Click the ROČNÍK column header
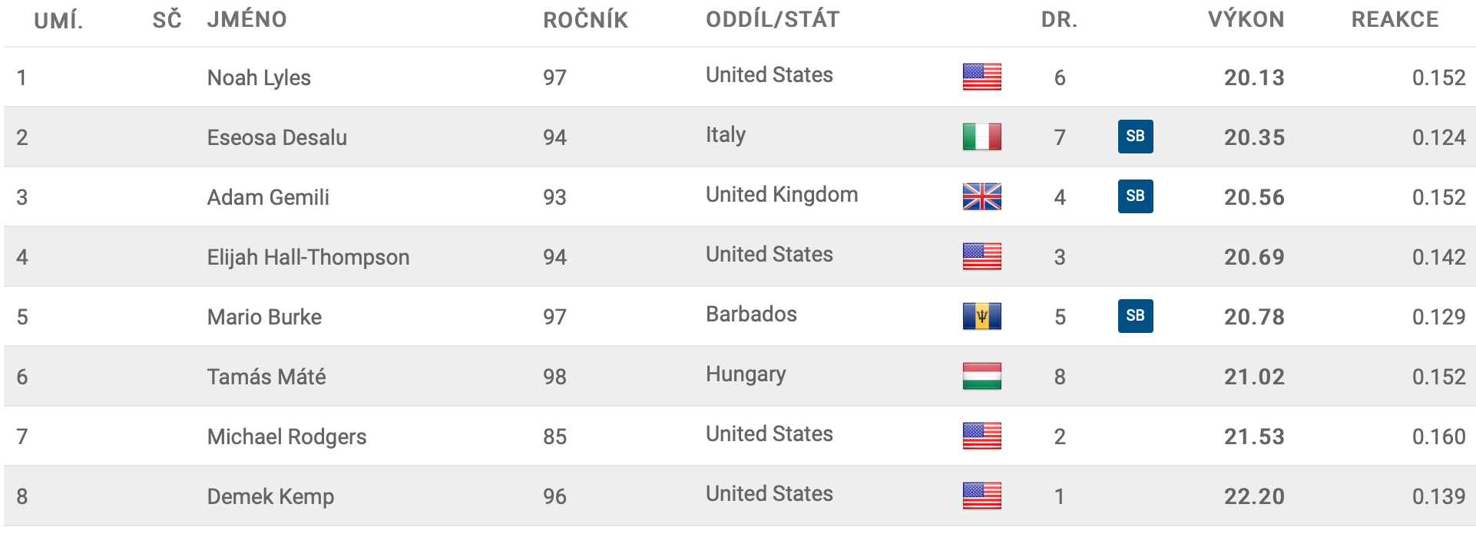Image resolution: width=1476 pixels, height=537 pixels. (585, 20)
